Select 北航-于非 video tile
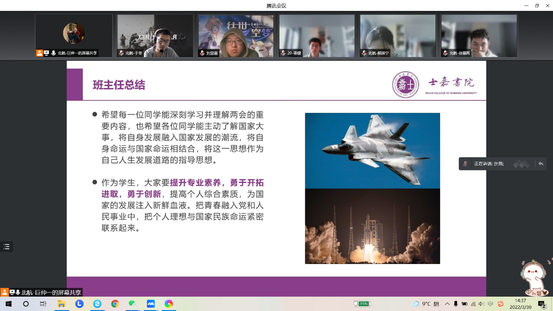This screenshot has height=311, width=553. click(155, 36)
